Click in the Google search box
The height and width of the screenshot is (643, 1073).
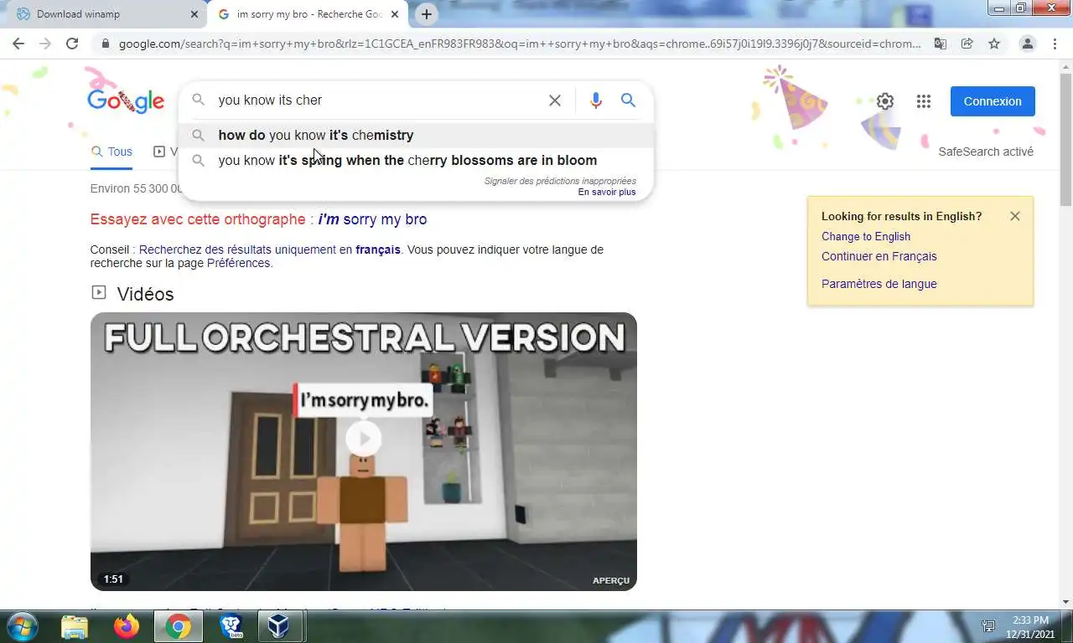[377, 100]
